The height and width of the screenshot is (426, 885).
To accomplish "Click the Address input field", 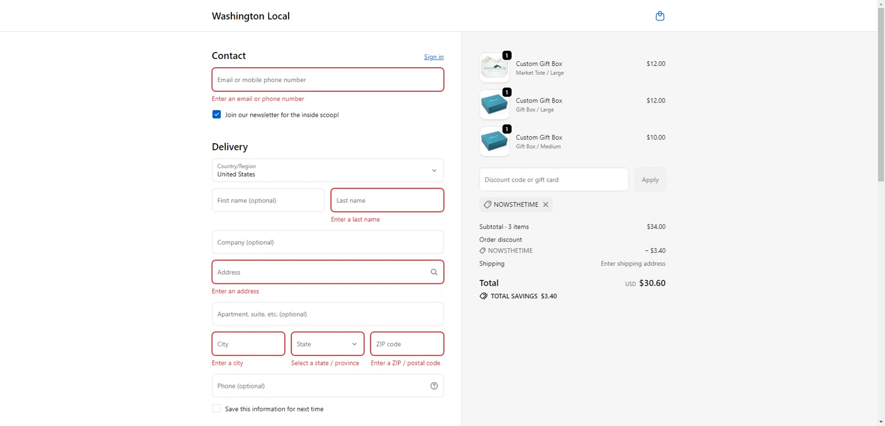I will (x=327, y=272).
